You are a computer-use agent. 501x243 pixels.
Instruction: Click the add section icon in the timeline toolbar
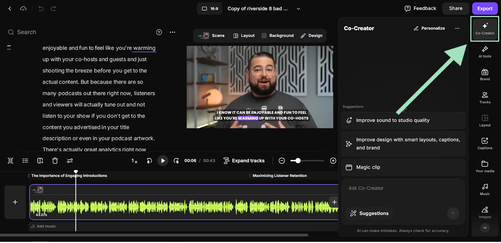point(40,161)
